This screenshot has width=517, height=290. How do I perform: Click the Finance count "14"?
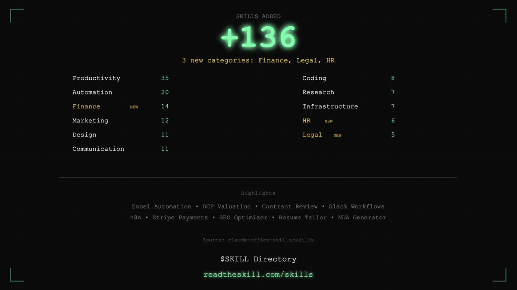165,106
